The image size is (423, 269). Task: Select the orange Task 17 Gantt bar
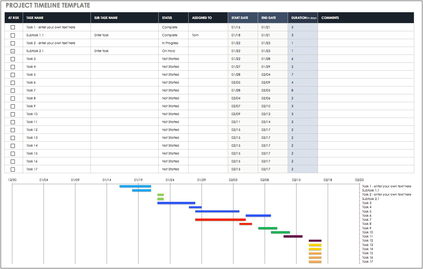click(315, 261)
